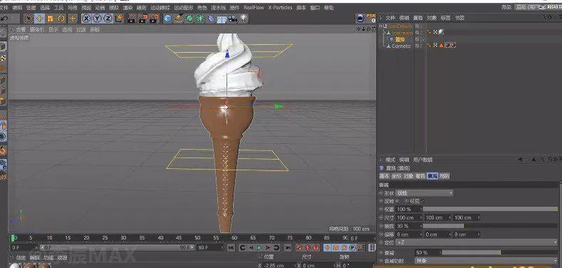
Task: Click the Undo arrow icon
Action: 4,19
